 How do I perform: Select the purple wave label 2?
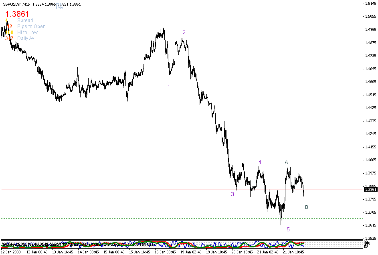[184, 32]
